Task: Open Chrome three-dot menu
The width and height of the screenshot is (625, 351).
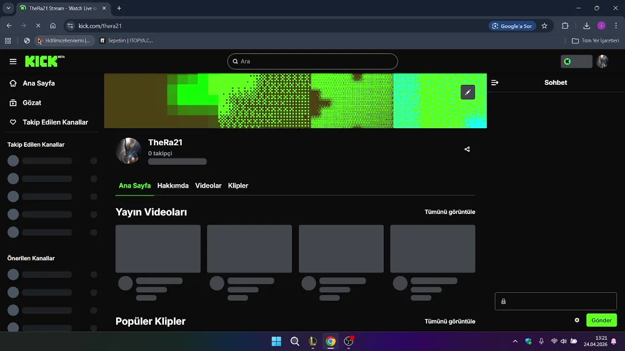Action: [x=616, y=26]
